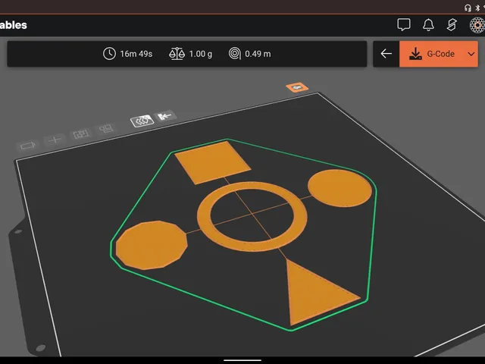The width and height of the screenshot is (485, 364).
Task: Click the 1.00 g weight value
Action: [x=200, y=54]
